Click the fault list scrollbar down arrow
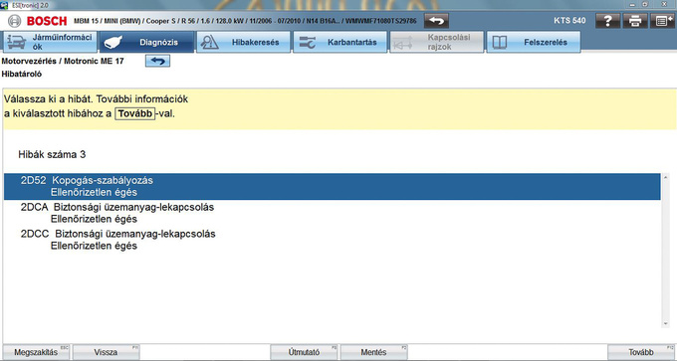This screenshot has width=677, height=361. point(665,324)
